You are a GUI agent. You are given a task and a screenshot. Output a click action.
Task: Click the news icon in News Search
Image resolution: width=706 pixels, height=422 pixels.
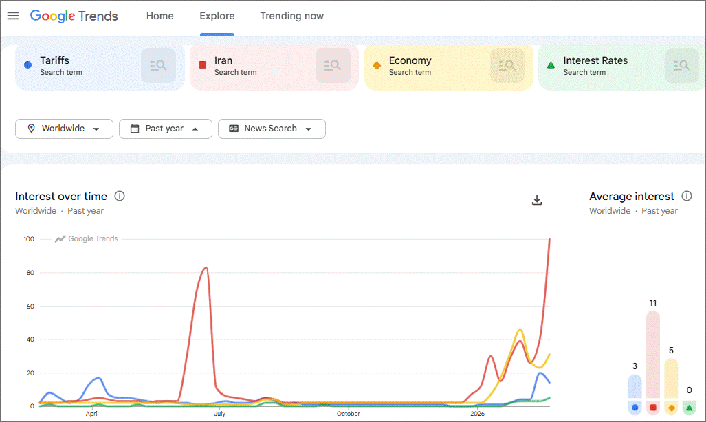[x=234, y=129]
